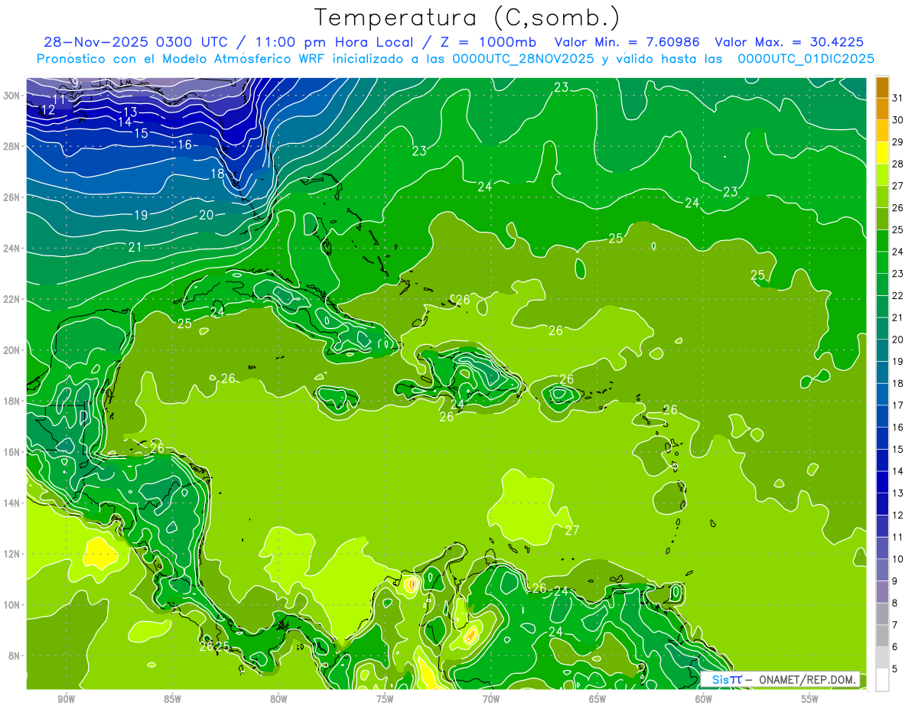Click the top dark-orange colorbar swatch above 31
Image resolution: width=918 pixels, height=709 pixels.
point(882,87)
